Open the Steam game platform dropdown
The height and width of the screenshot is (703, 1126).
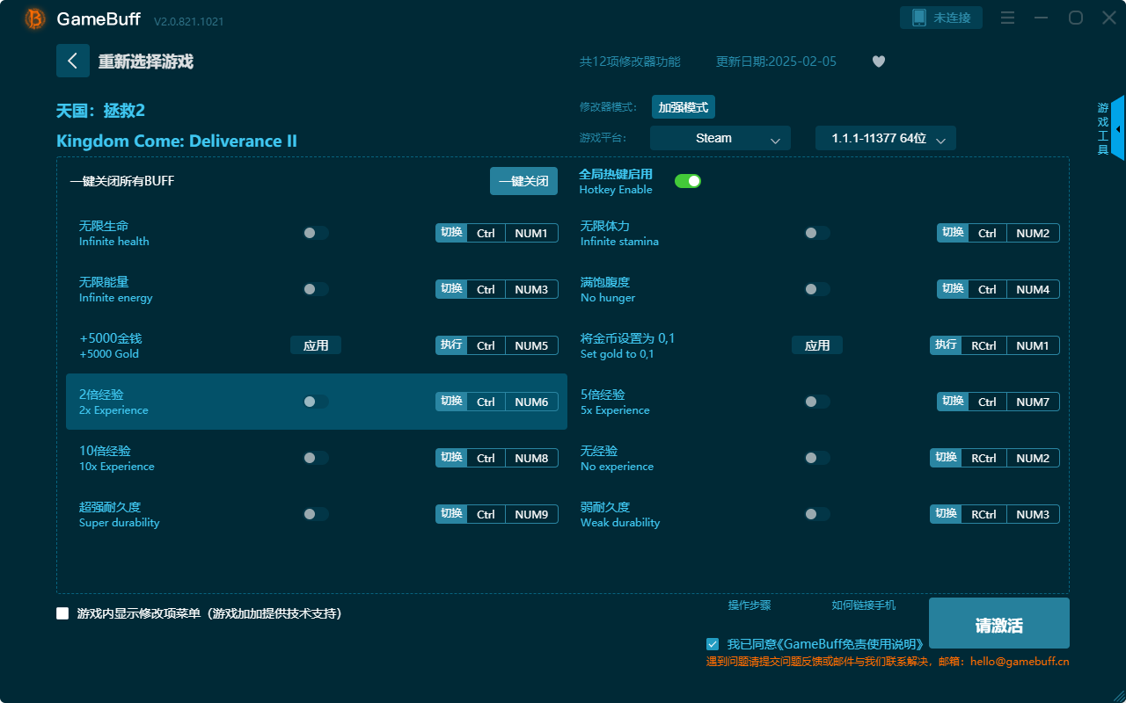point(720,138)
